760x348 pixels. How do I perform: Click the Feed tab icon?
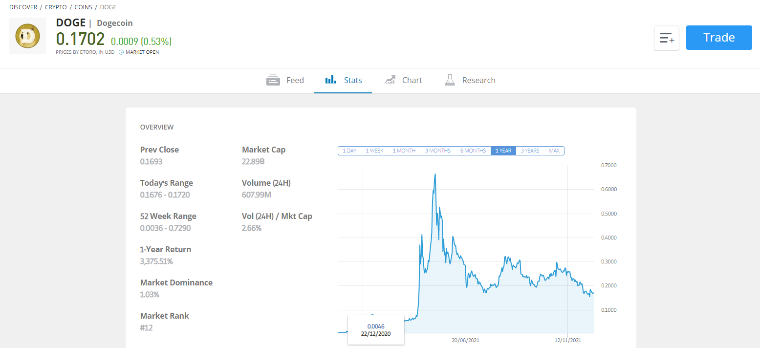[273, 80]
